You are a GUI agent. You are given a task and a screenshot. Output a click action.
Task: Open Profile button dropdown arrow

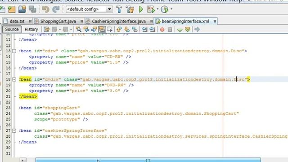171,9
